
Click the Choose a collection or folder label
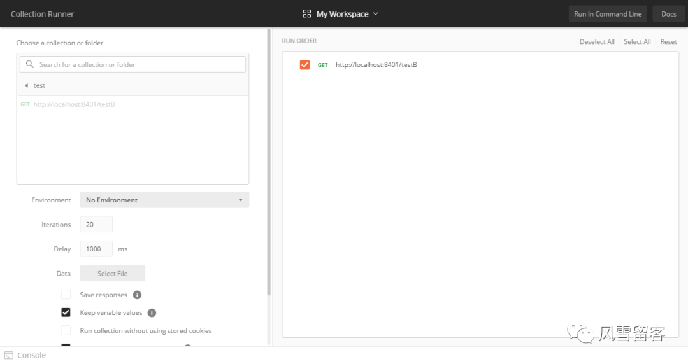coord(60,43)
